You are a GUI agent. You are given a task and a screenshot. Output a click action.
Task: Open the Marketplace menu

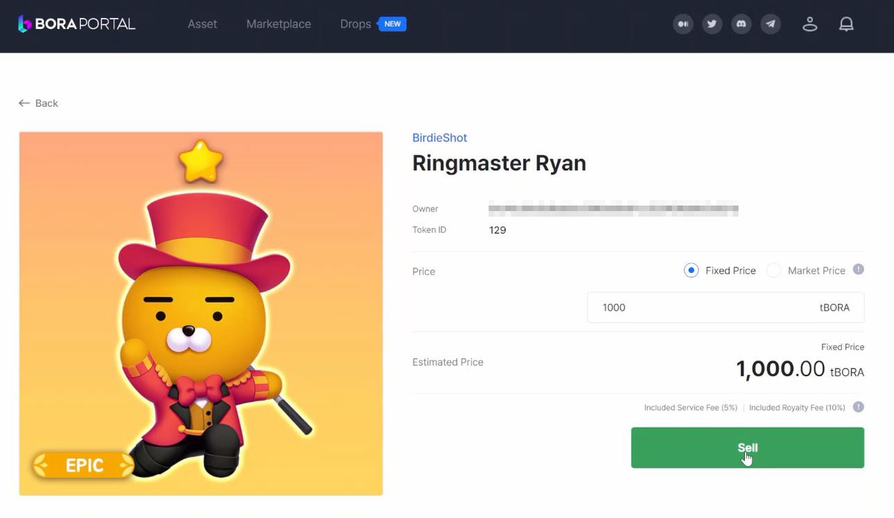(278, 24)
